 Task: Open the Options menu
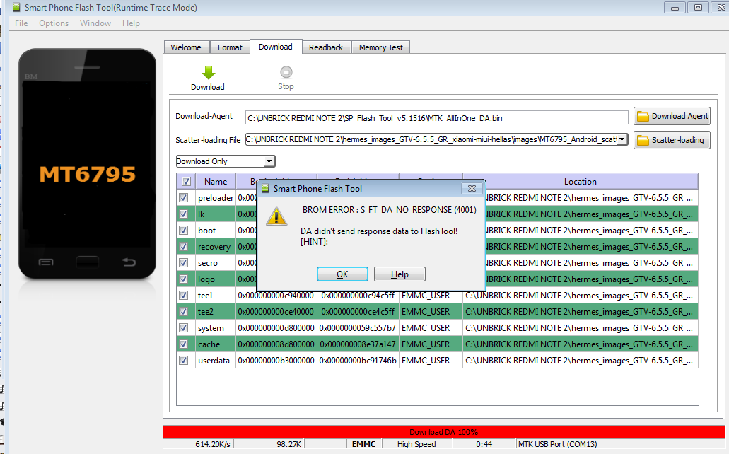[54, 23]
